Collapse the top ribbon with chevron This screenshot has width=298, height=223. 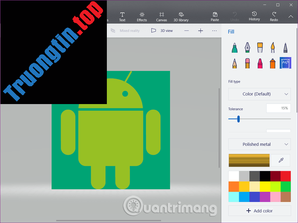point(291,17)
